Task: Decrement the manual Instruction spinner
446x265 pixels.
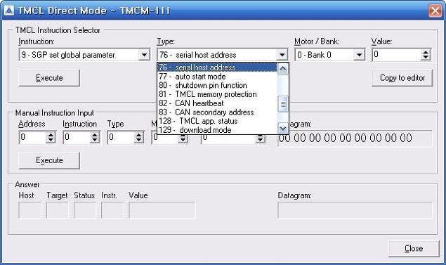Action: (95, 141)
